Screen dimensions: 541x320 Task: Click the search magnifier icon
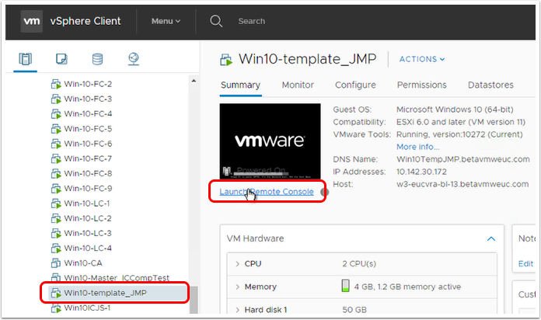216,21
